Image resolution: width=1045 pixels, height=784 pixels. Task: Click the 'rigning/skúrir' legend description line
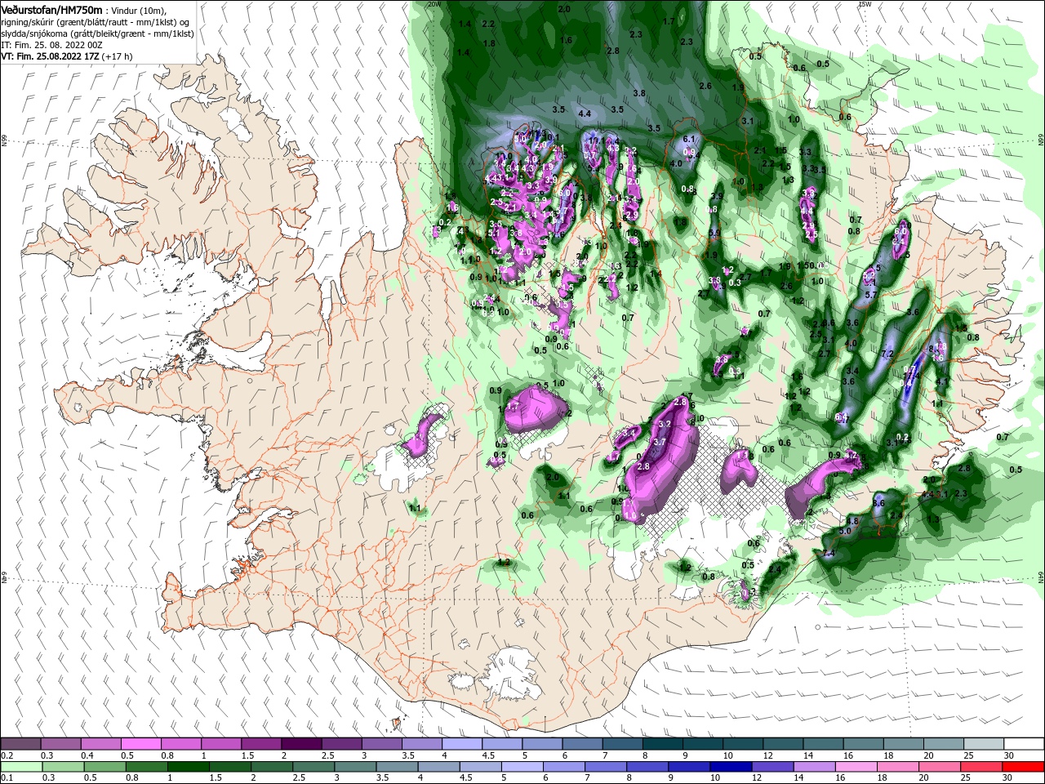(x=95, y=22)
